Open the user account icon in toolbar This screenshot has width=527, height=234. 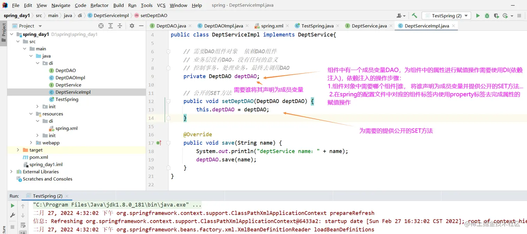coord(399,16)
